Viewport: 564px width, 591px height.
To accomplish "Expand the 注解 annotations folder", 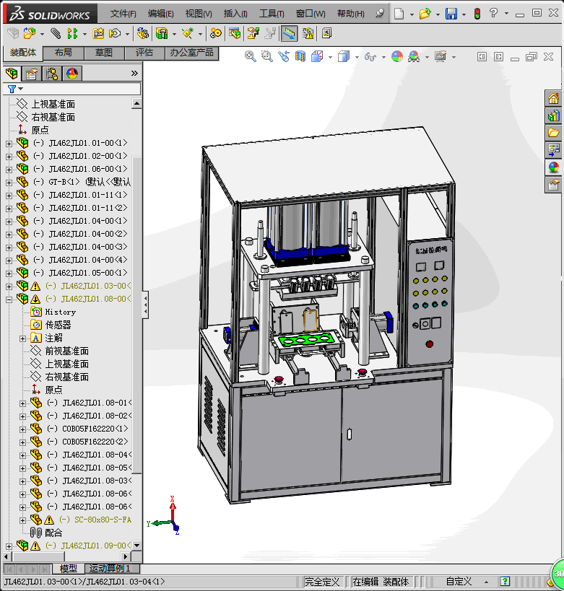I will click(x=22, y=338).
